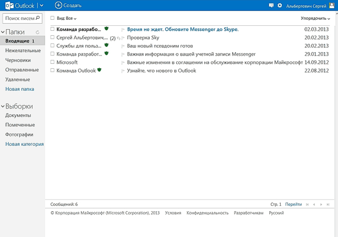This screenshot has width=338, height=237.
Task: Collapse the Папки section chevron
Action: click(x=3, y=32)
